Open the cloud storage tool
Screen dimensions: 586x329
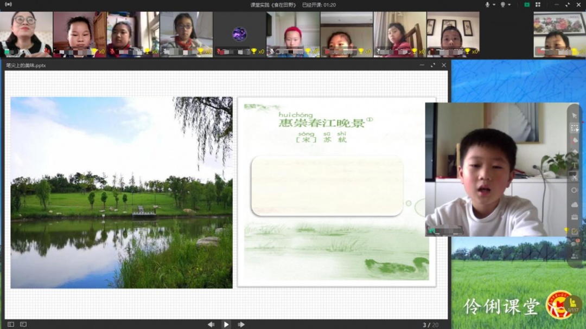(574, 204)
